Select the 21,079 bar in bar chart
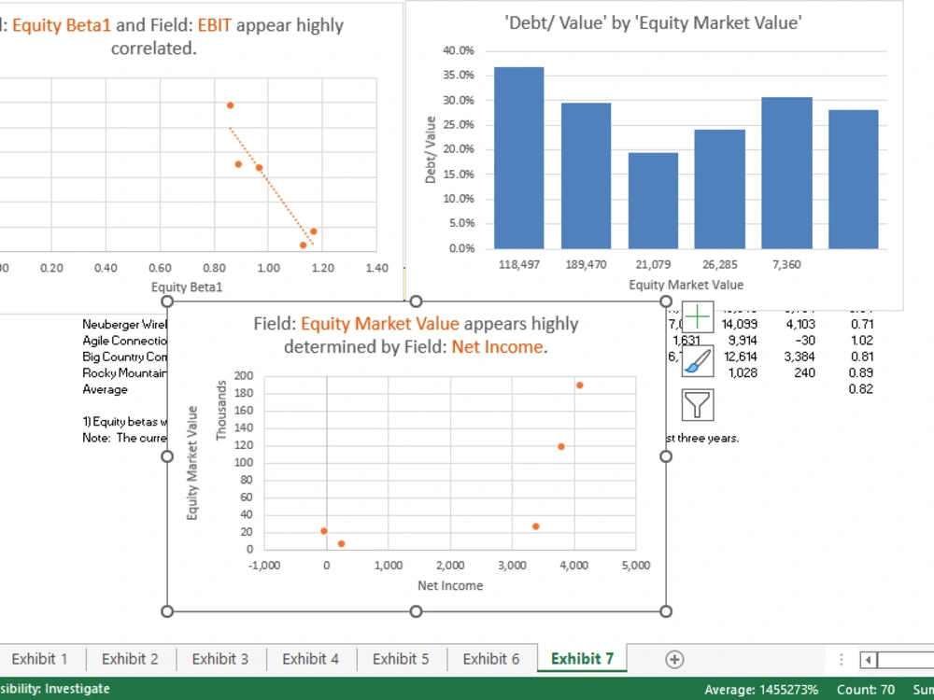Image resolution: width=934 pixels, height=700 pixels. point(653,201)
